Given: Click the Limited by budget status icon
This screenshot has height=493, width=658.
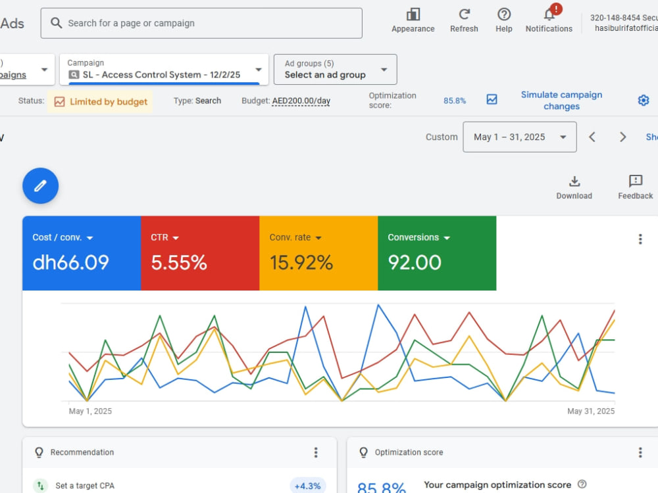Looking at the screenshot, I should coord(60,101).
